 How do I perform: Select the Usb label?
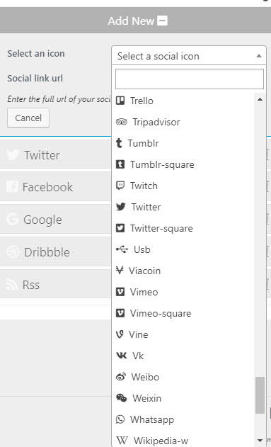[x=142, y=250]
